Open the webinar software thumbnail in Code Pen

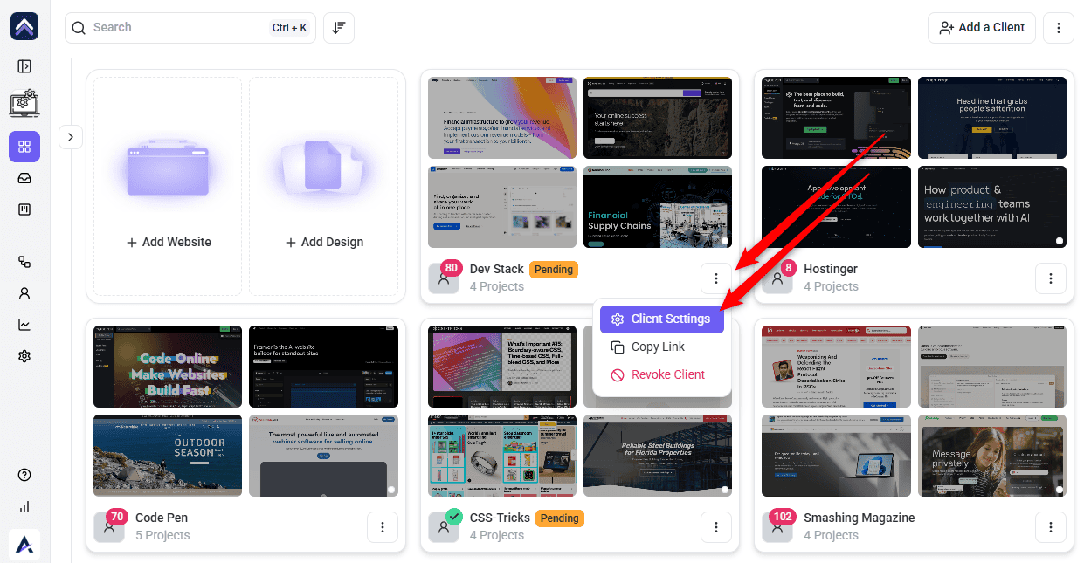[323, 456]
